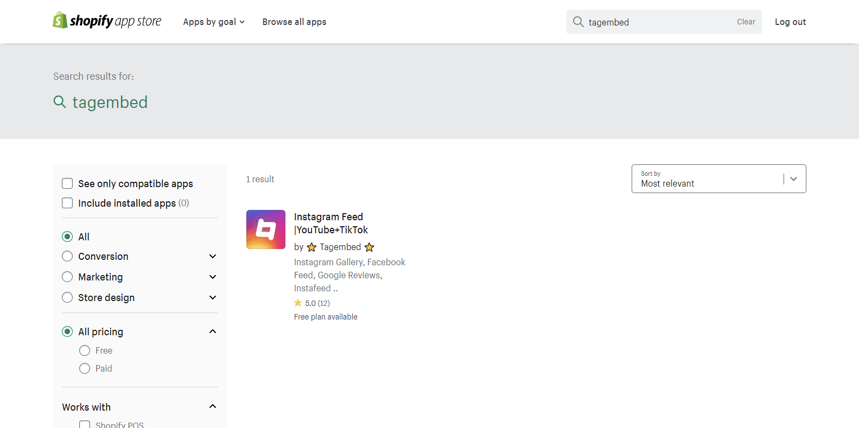Click Log out
Image resolution: width=859 pixels, height=428 pixels.
(x=790, y=22)
